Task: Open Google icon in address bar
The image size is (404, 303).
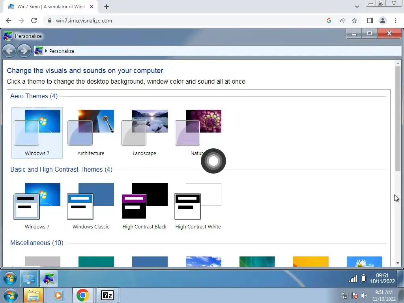Action: point(329,21)
